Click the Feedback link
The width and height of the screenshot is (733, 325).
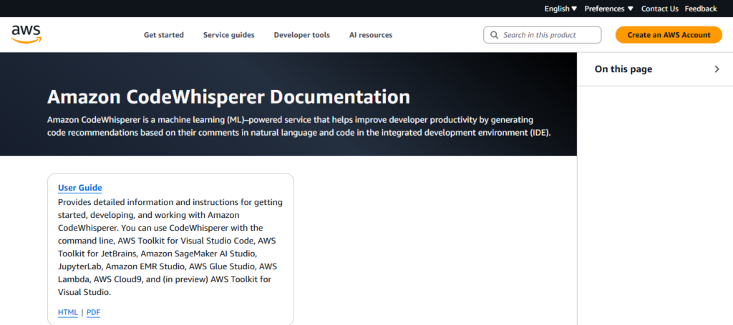click(x=701, y=9)
